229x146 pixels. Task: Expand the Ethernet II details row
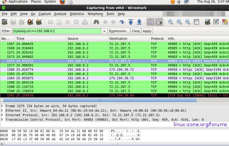[2, 111]
